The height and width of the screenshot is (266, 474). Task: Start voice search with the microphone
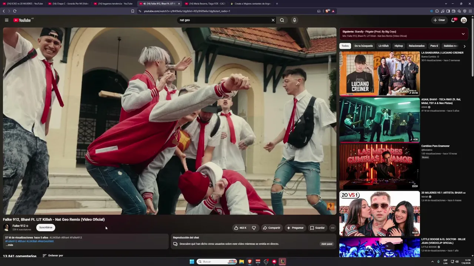pos(294,20)
